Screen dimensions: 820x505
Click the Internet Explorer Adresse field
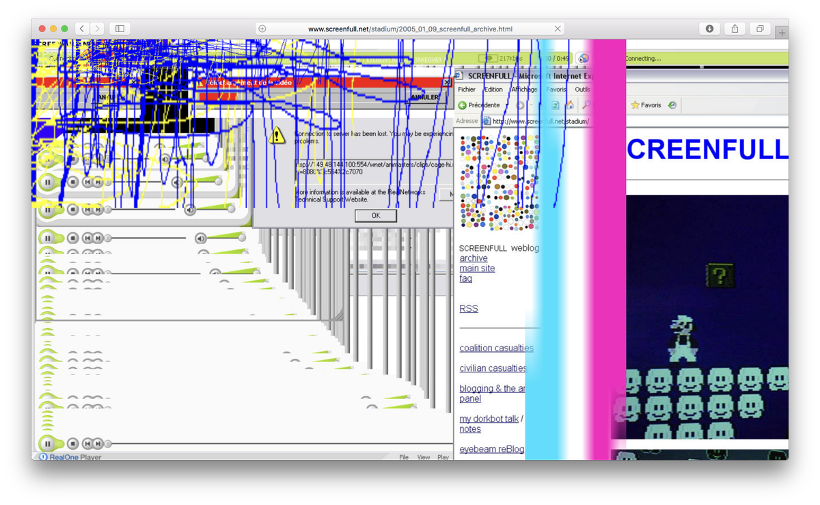pos(635,121)
